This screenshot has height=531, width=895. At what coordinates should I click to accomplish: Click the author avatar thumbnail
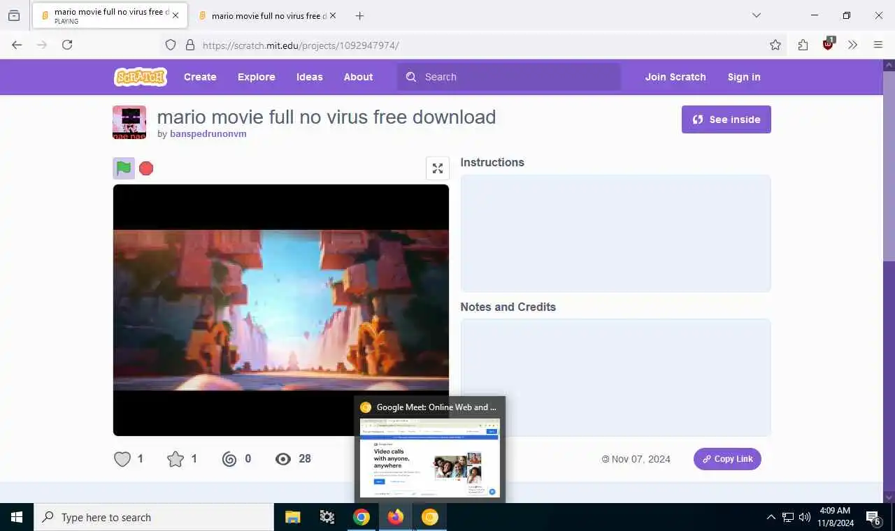pyautogui.click(x=129, y=122)
